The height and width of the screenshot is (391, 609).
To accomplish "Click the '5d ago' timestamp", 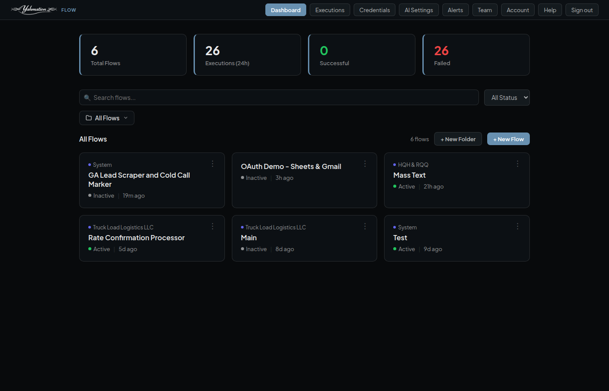I will (x=128, y=249).
